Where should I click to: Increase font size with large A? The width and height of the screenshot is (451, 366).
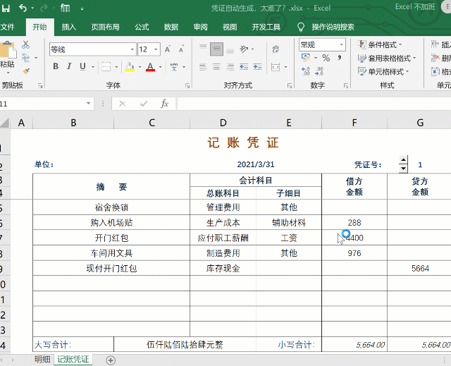(x=168, y=49)
